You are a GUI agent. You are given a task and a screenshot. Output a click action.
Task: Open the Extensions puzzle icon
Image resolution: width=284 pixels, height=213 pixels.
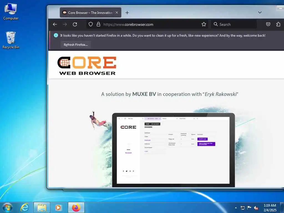pyautogui.click(x=278, y=24)
